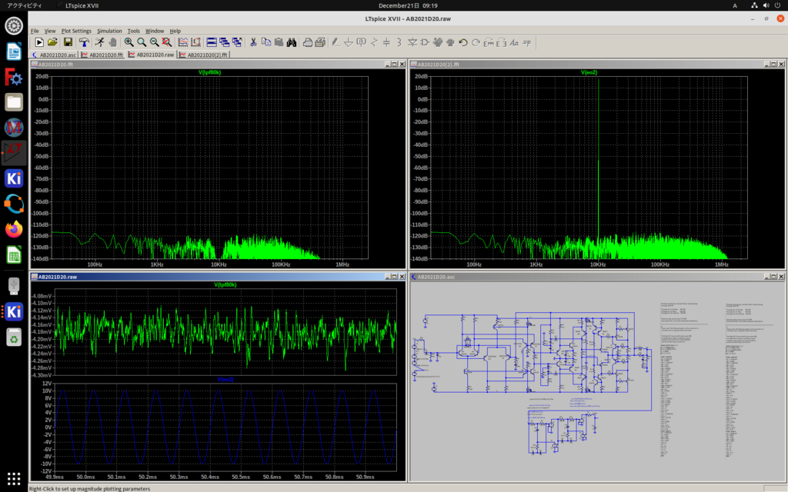Screen dimensions: 788x492
Task: Copy using the duplicate pages icon
Action: pos(266,43)
